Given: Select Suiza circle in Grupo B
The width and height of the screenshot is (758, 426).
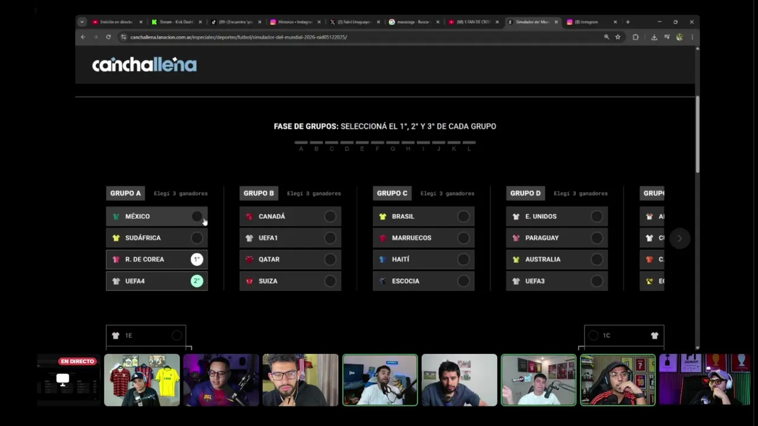Looking at the screenshot, I should coord(330,281).
